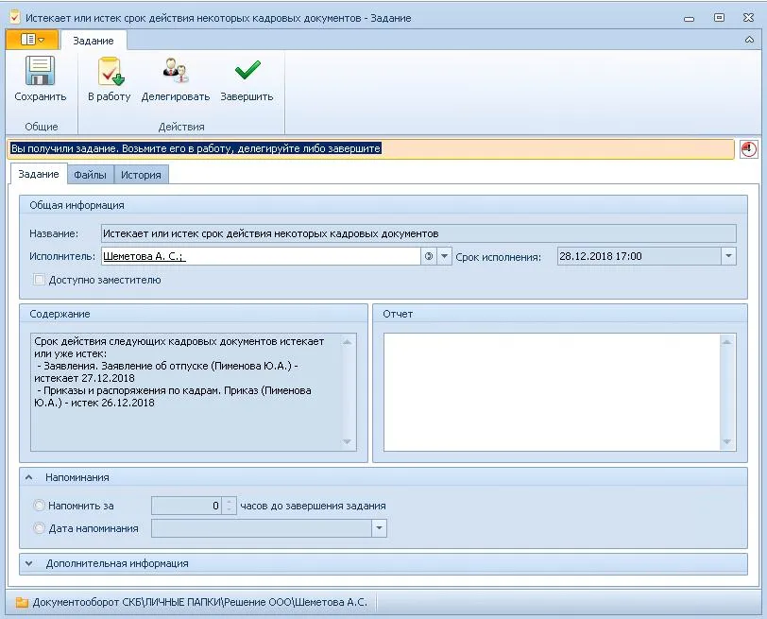Click the red clock icon beside notification bar
This screenshot has height=619, width=767.
[x=748, y=149]
